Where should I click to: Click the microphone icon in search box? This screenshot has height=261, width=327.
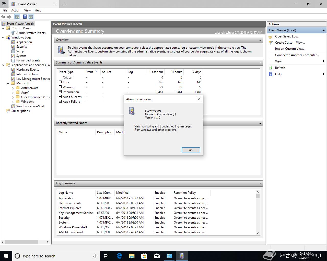pyautogui.click(x=95, y=256)
